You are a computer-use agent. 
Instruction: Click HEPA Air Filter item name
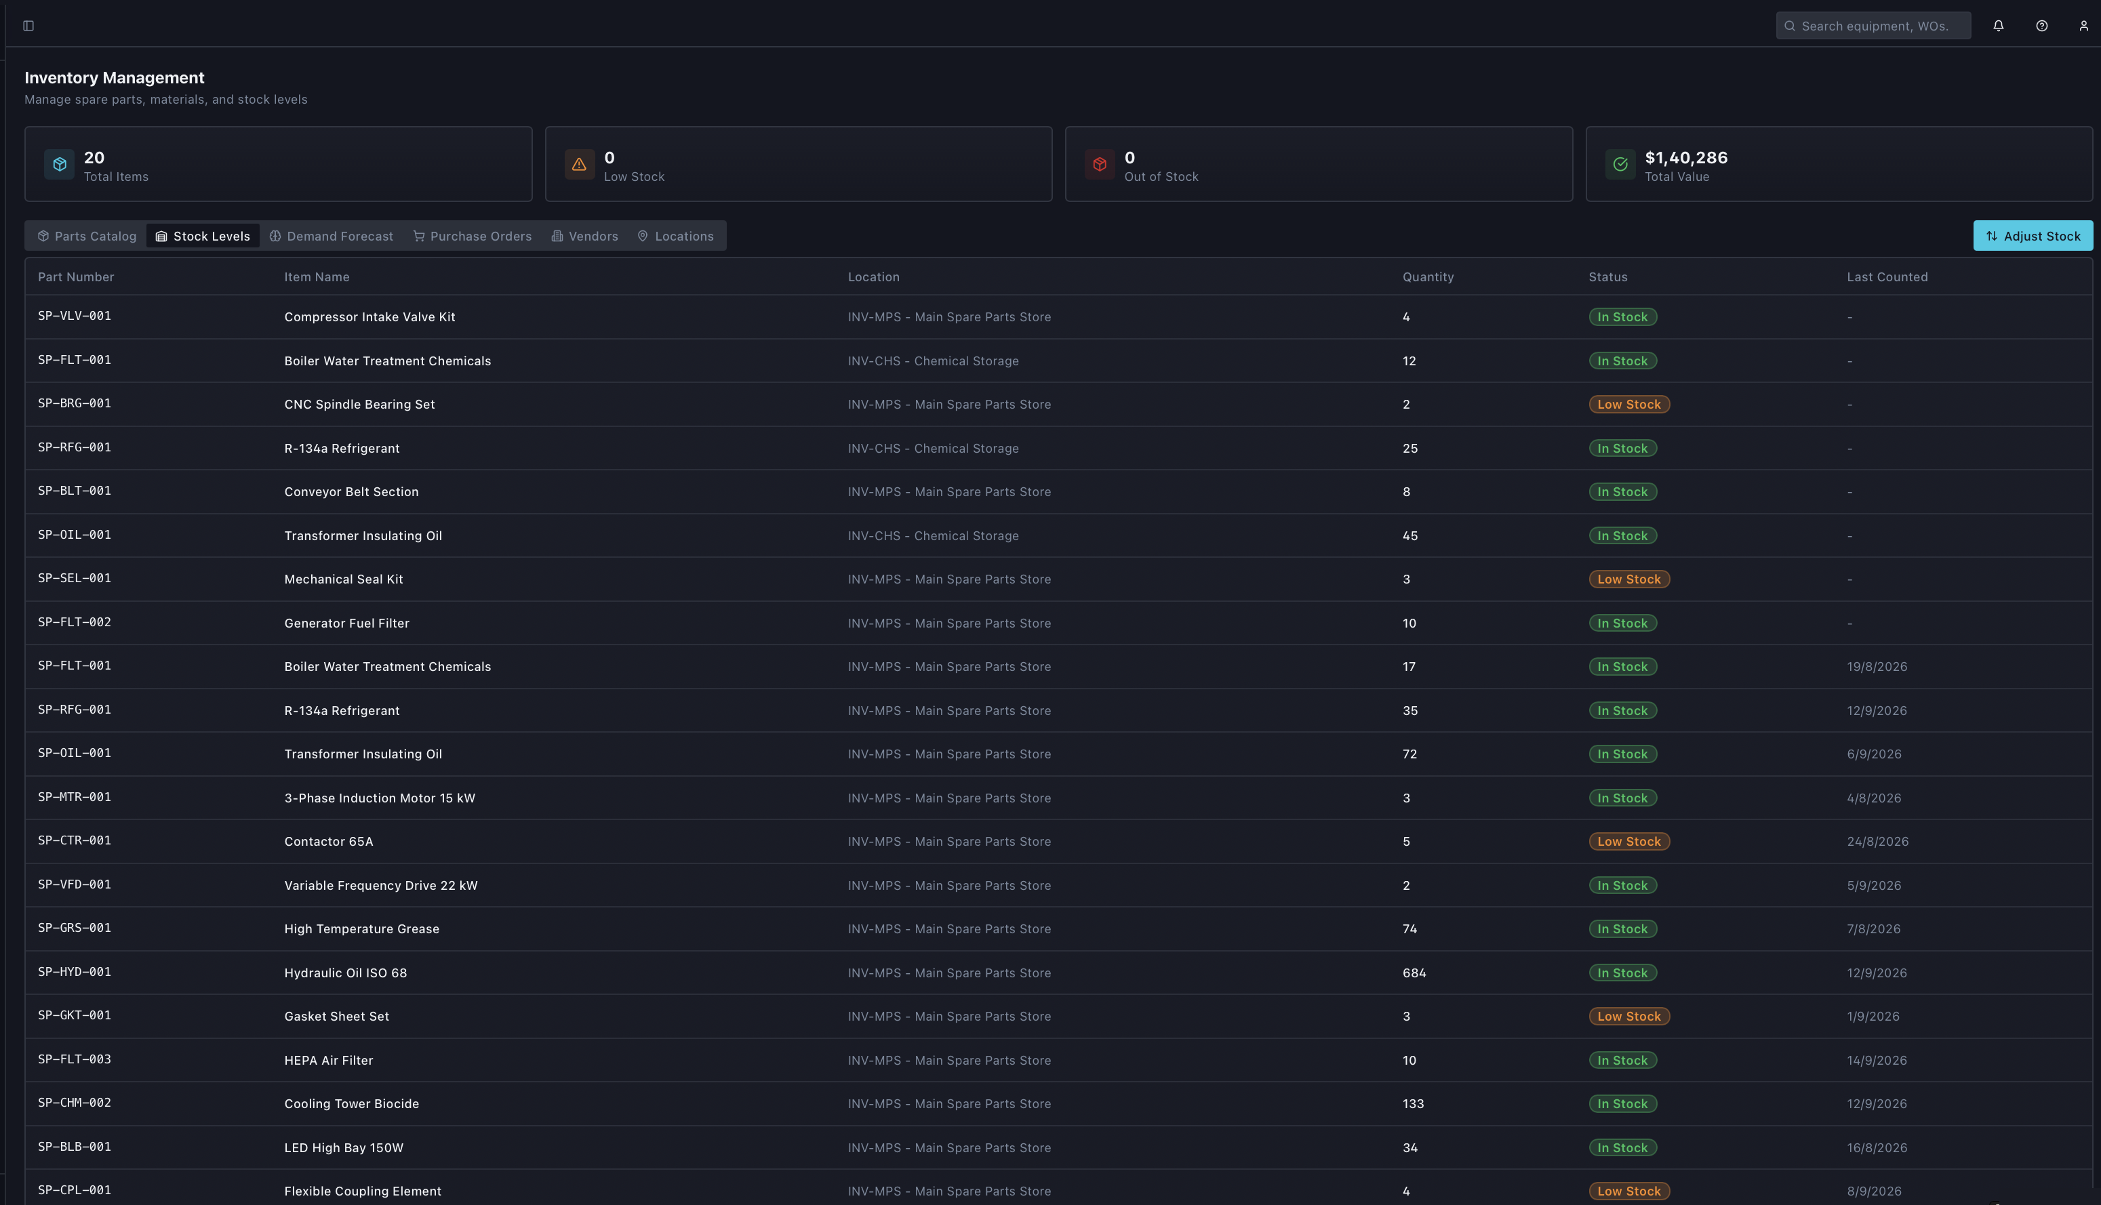point(329,1060)
